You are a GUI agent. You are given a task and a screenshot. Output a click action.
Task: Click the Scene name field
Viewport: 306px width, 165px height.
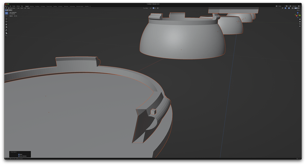click(281, 6)
